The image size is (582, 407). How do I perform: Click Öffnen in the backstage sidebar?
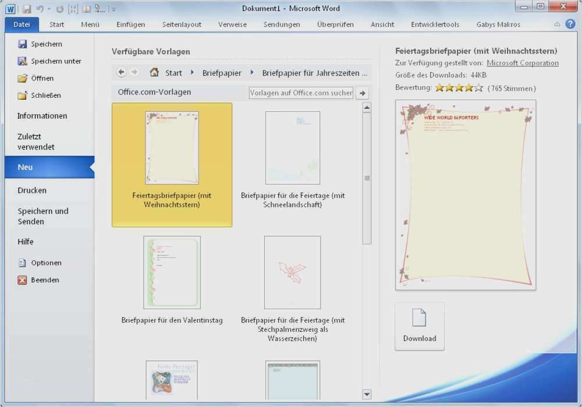(x=36, y=78)
